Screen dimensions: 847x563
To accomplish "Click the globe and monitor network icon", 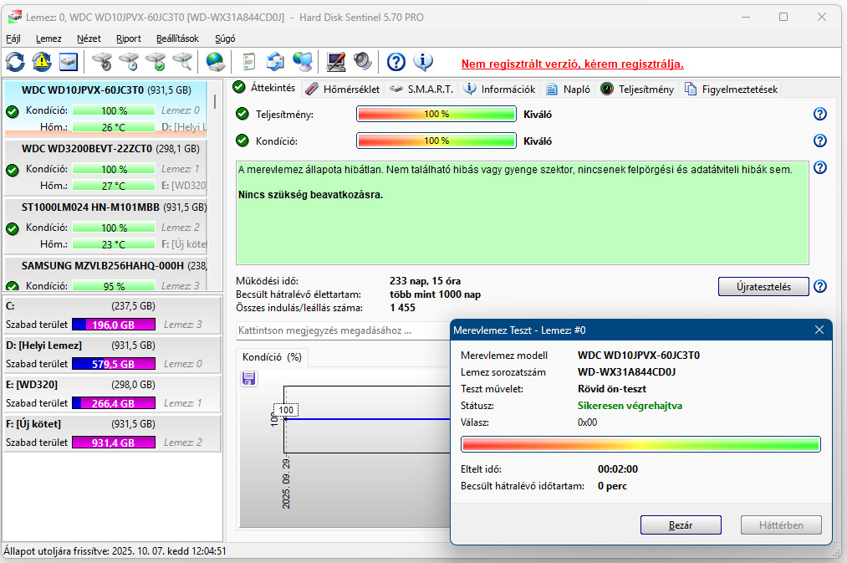I will (303, 62).
